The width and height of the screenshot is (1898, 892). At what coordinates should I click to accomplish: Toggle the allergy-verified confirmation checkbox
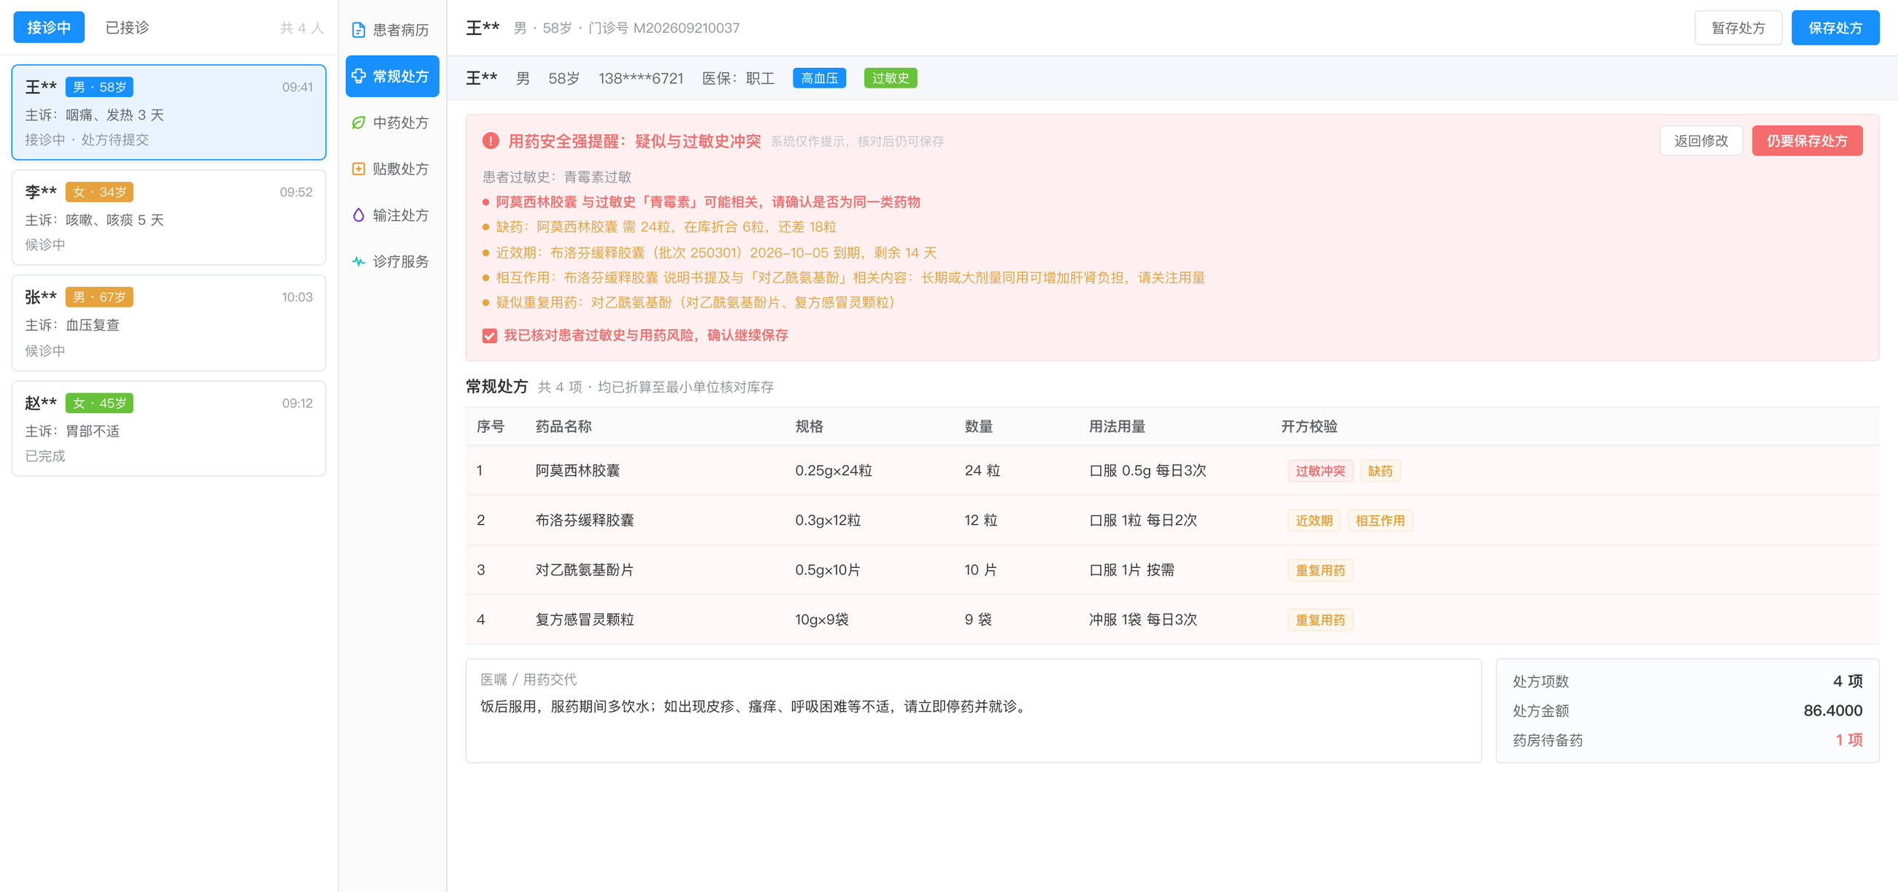[489, 336]
